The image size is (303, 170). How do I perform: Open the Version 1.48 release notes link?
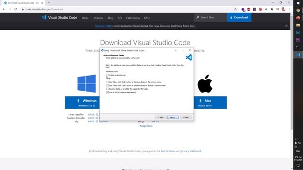click(x=103, y=26)
